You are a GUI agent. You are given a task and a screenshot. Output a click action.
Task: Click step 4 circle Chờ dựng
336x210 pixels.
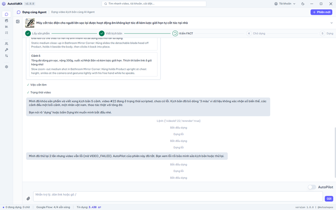pos(249,34)
